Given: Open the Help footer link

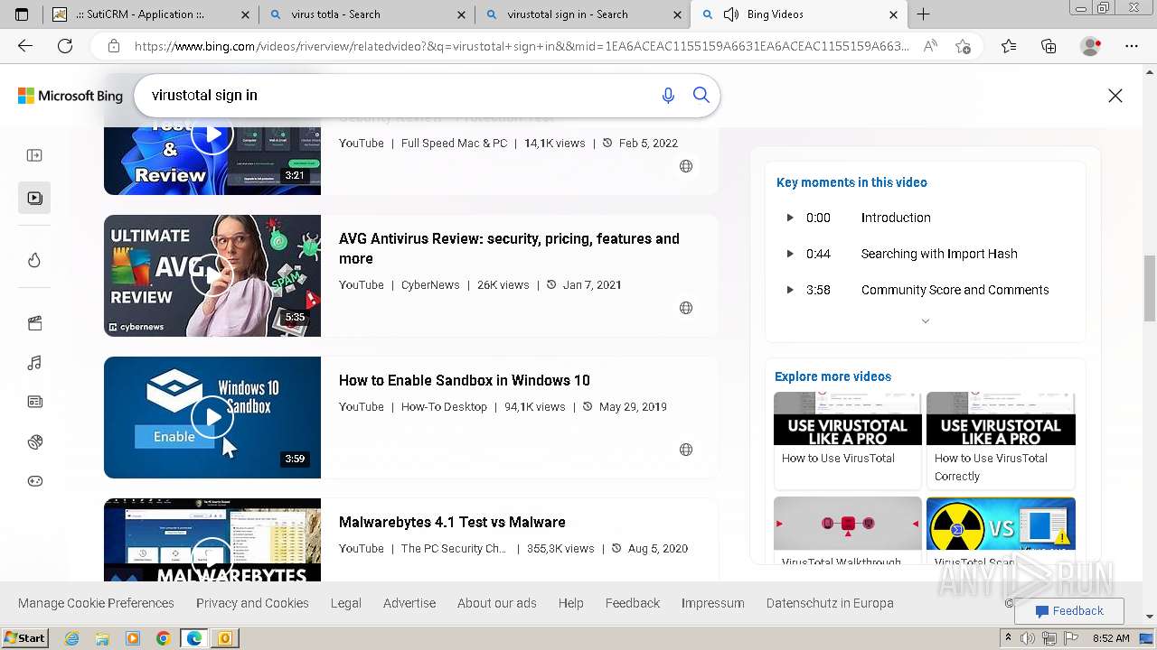Looking at the screenshot, I should pos(570,603).
